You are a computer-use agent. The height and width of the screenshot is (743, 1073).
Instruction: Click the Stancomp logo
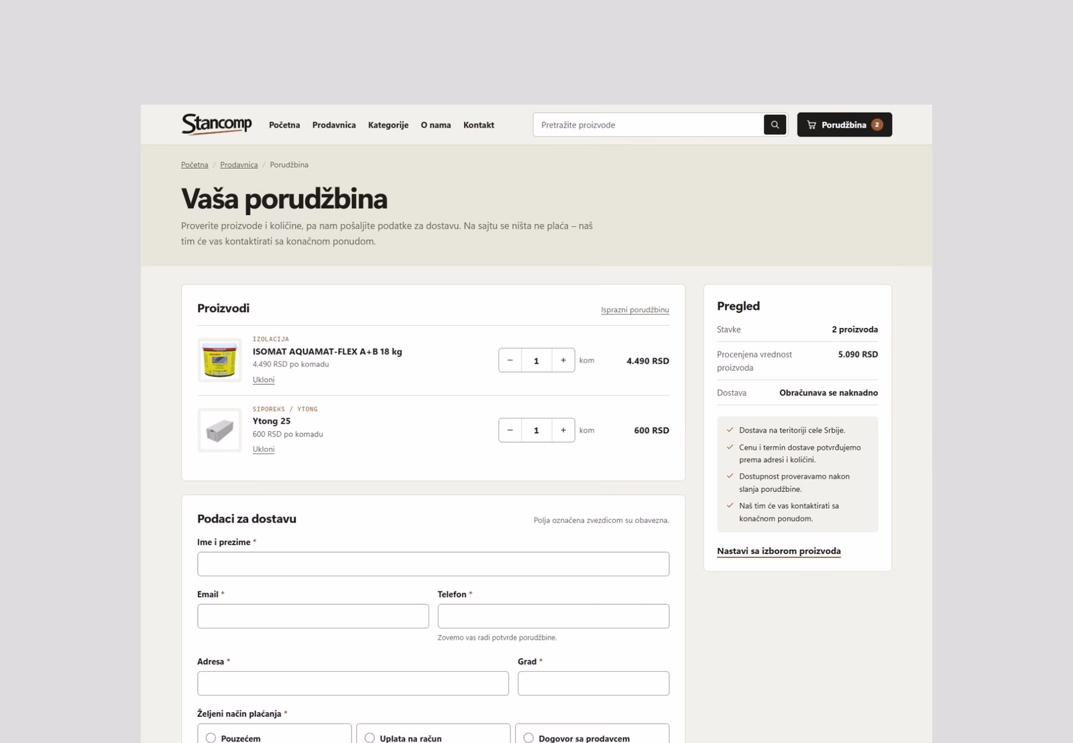217,125
